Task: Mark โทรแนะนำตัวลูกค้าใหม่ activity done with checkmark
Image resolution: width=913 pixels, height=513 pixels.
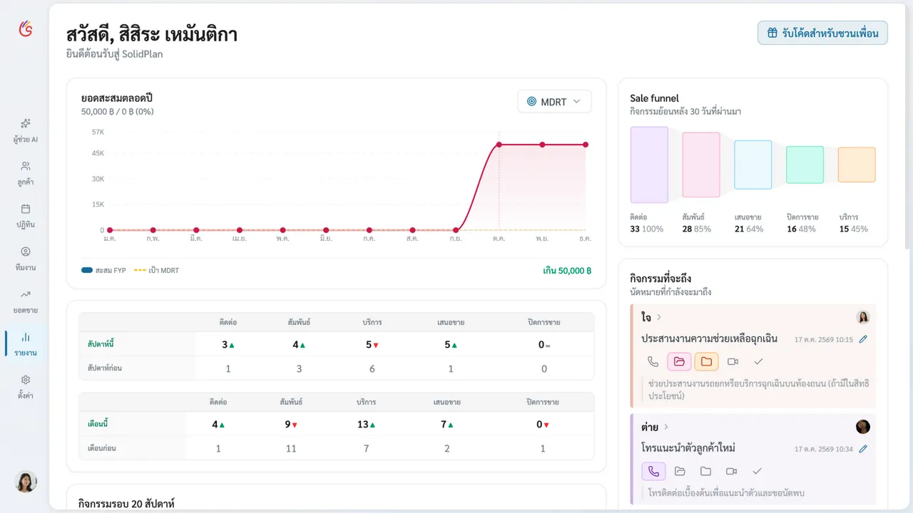Action: coord(758,472)
